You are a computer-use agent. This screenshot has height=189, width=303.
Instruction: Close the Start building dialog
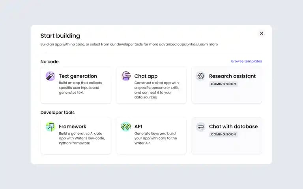(262, 33)
